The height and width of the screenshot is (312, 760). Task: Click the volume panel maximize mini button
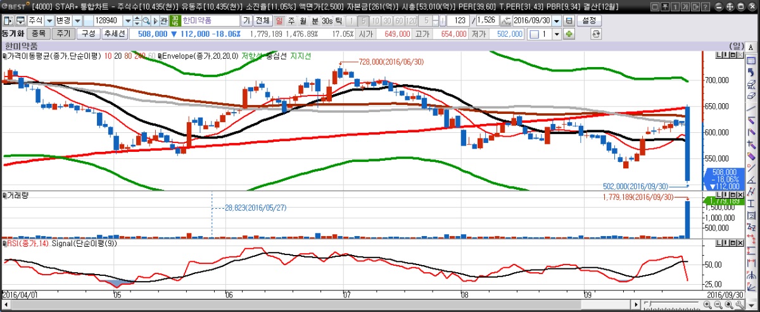coord(733,194)
